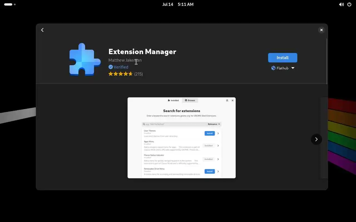Install Extension Manager
Image resolution: width=356 pixels, height=222 pixels.
coord(283,58)
